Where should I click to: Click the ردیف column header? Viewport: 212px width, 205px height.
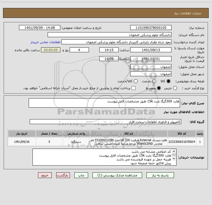point(200,133)
